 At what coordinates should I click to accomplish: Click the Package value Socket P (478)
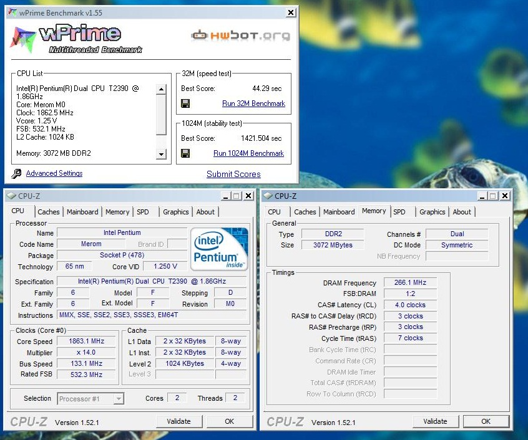click(x=122, y=255)
